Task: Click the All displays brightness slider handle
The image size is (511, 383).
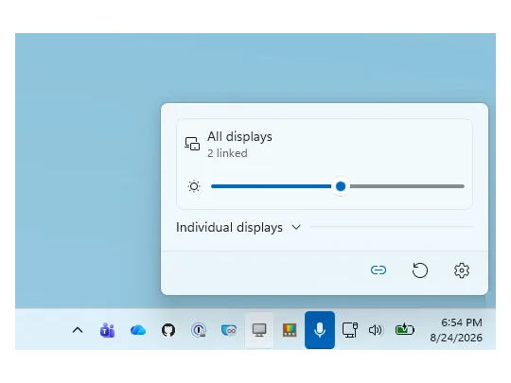Action: 341,186
